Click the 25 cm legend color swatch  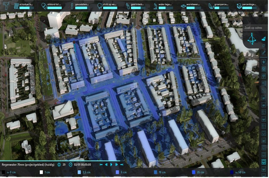point(194,172)
